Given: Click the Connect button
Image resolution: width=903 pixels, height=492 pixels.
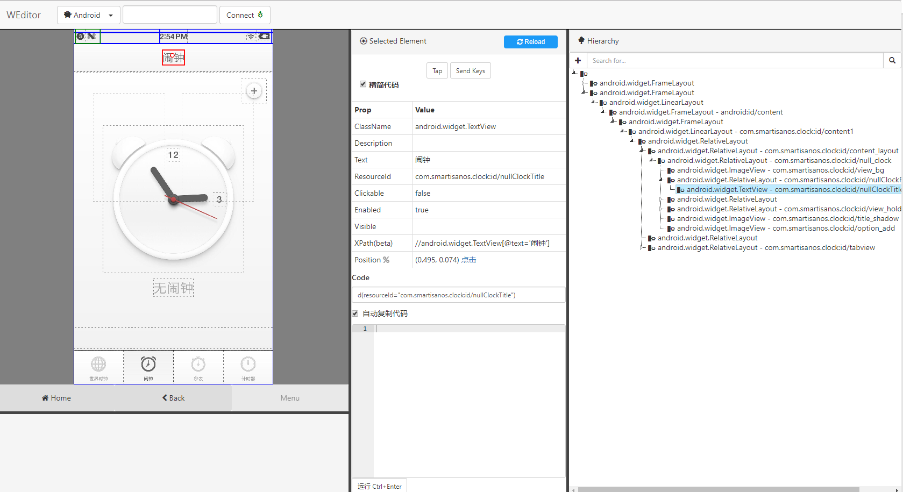Looking at the screenshot, I should tap(244, 15).
